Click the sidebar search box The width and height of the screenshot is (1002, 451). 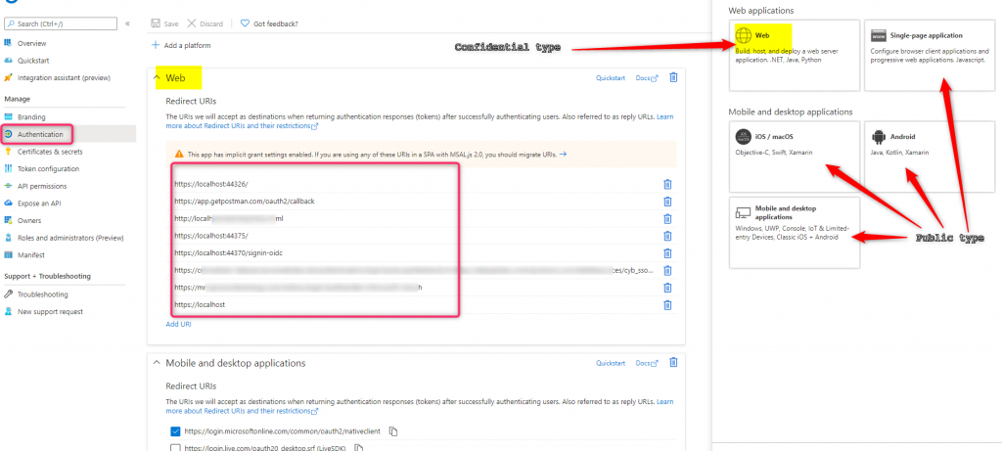click(61, 23)
